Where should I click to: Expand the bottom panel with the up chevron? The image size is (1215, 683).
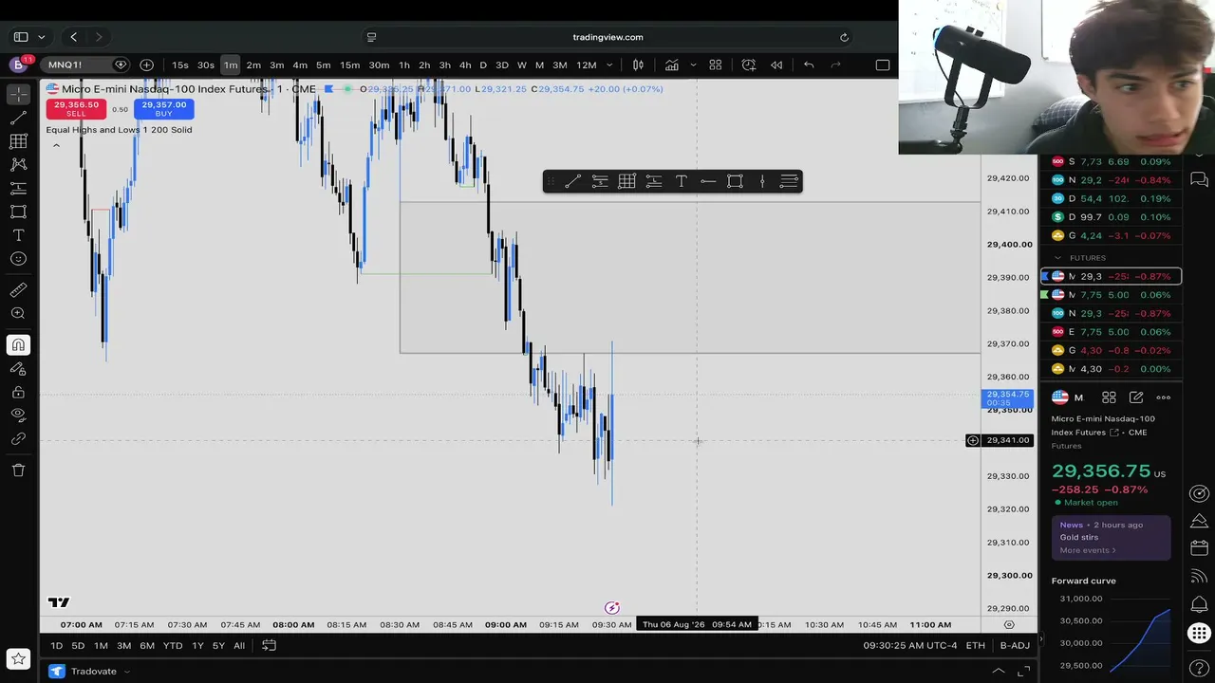pos(998,672)
